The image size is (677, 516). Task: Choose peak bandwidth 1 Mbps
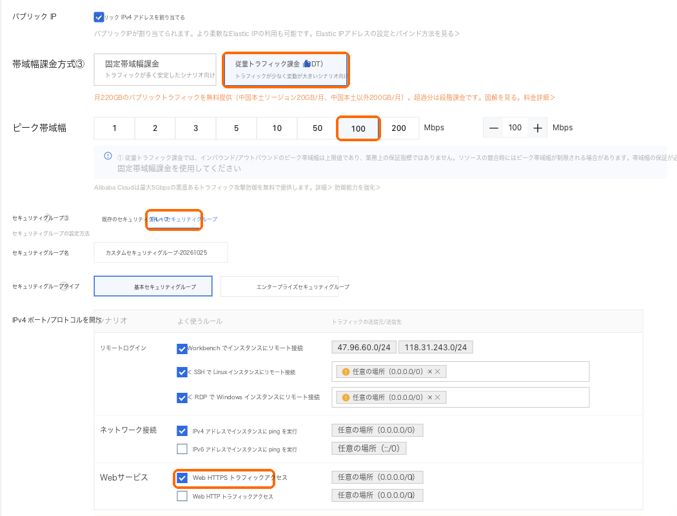tap(114, 128)
